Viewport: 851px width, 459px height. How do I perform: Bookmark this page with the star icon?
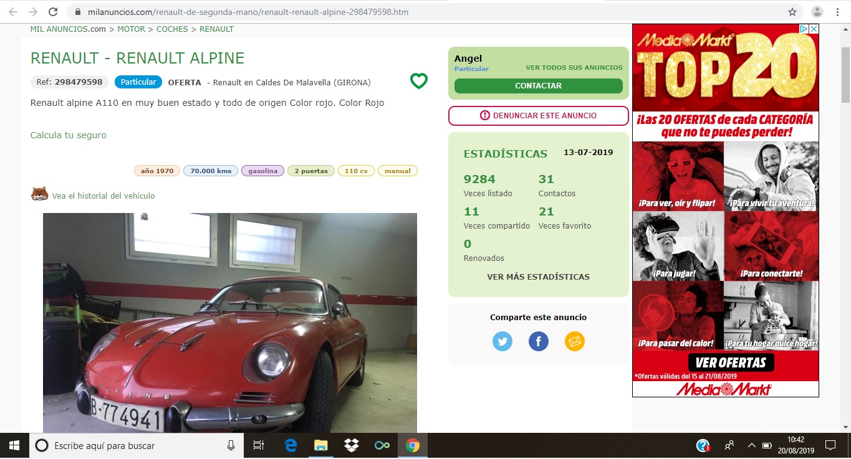coord(792,12)
